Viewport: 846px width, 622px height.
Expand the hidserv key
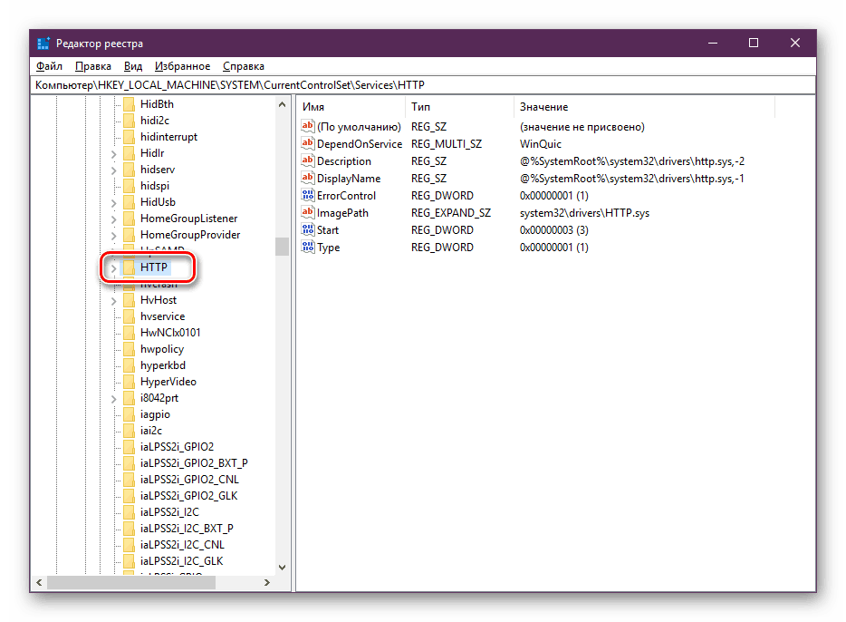[x=113, y=170]
